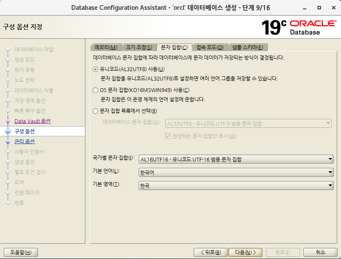Close the Database Configuration Assistant window
Viewport: 341px width, 259px height.
tap(334, 8)
